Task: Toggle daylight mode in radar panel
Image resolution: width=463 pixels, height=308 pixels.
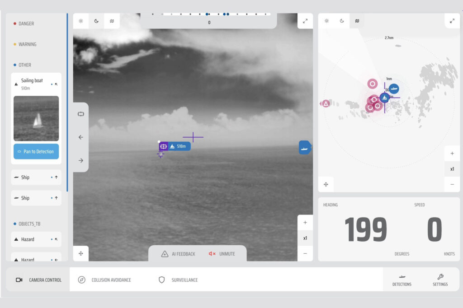Action: (326, 21)
